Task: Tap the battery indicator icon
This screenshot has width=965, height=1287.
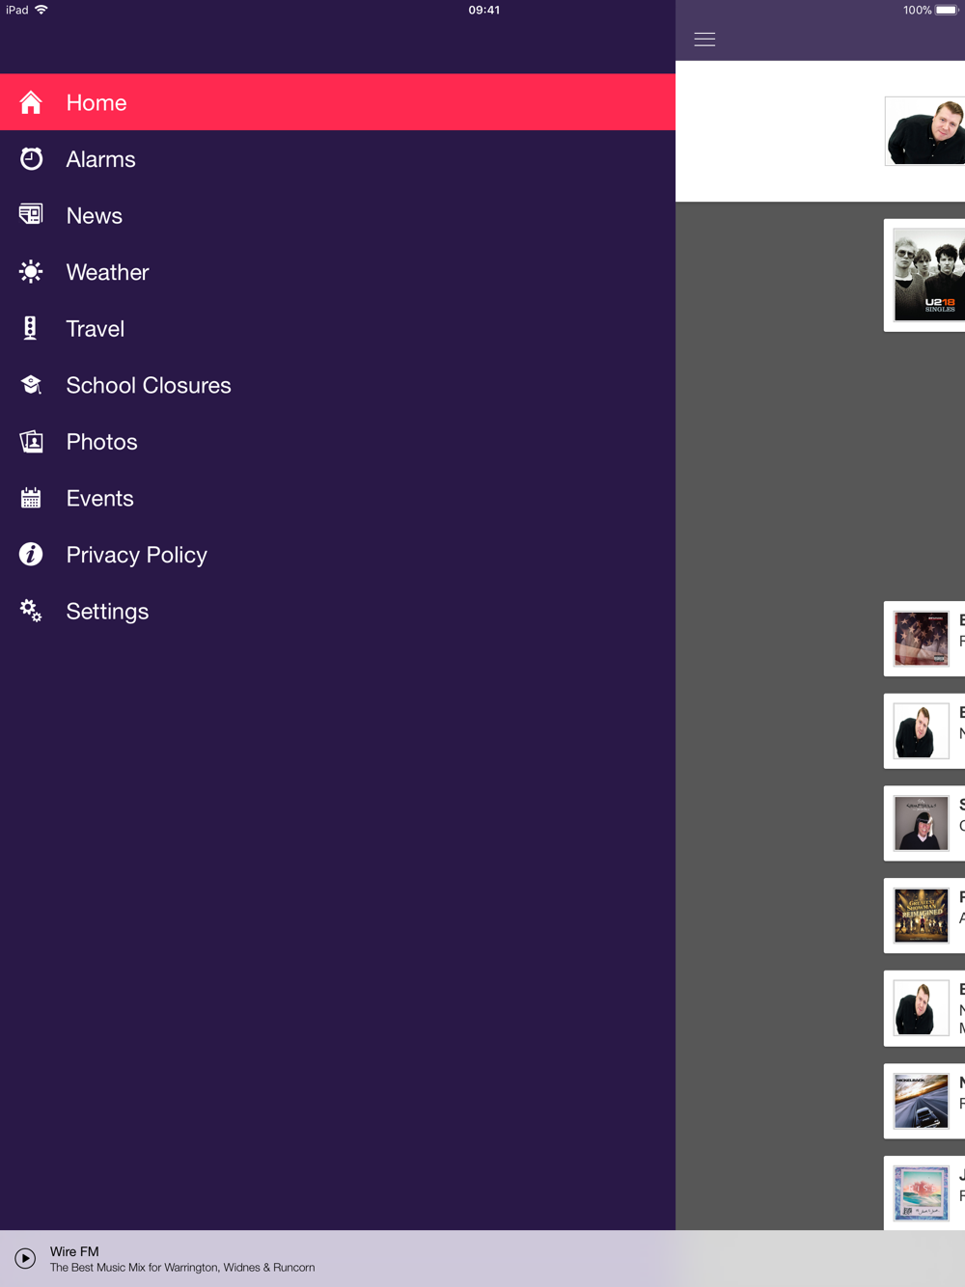Action: click(x=947, y=10)
